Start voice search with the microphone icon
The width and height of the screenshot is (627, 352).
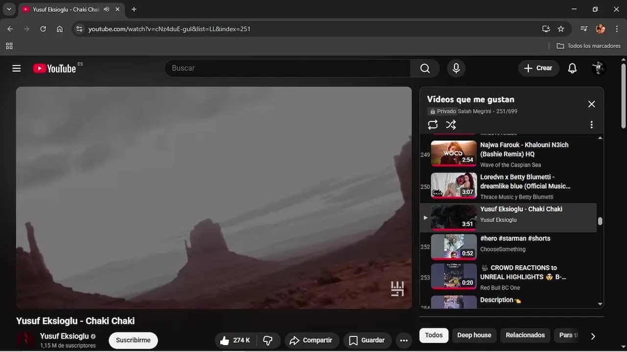click(x=456, y=68)
